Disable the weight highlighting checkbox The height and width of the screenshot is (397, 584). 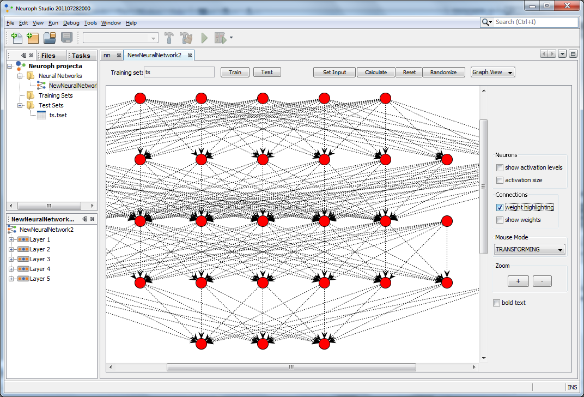coord(500,207)
